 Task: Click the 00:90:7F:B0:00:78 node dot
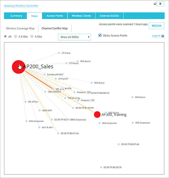tap(101, 167)
